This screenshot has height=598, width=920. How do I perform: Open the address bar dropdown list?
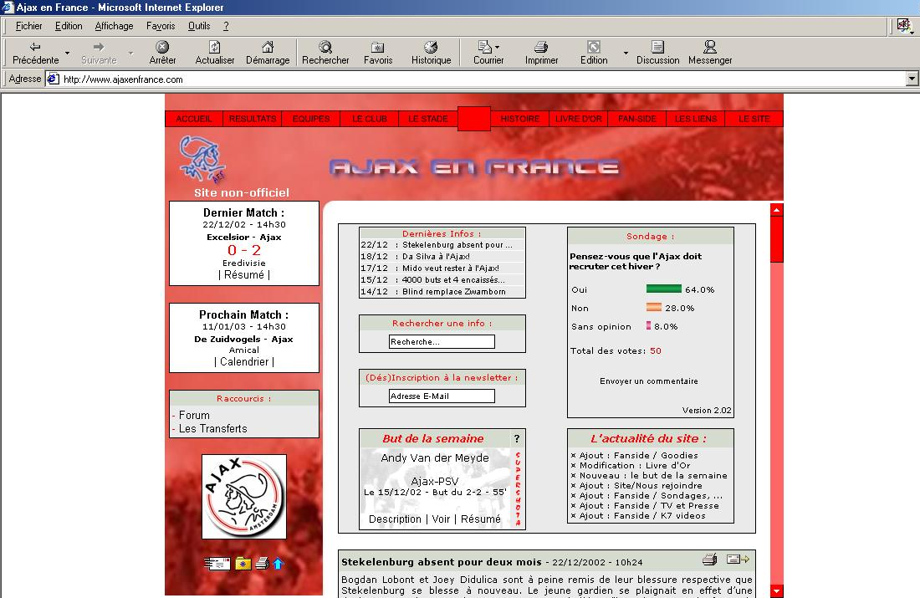pos(912,79)
